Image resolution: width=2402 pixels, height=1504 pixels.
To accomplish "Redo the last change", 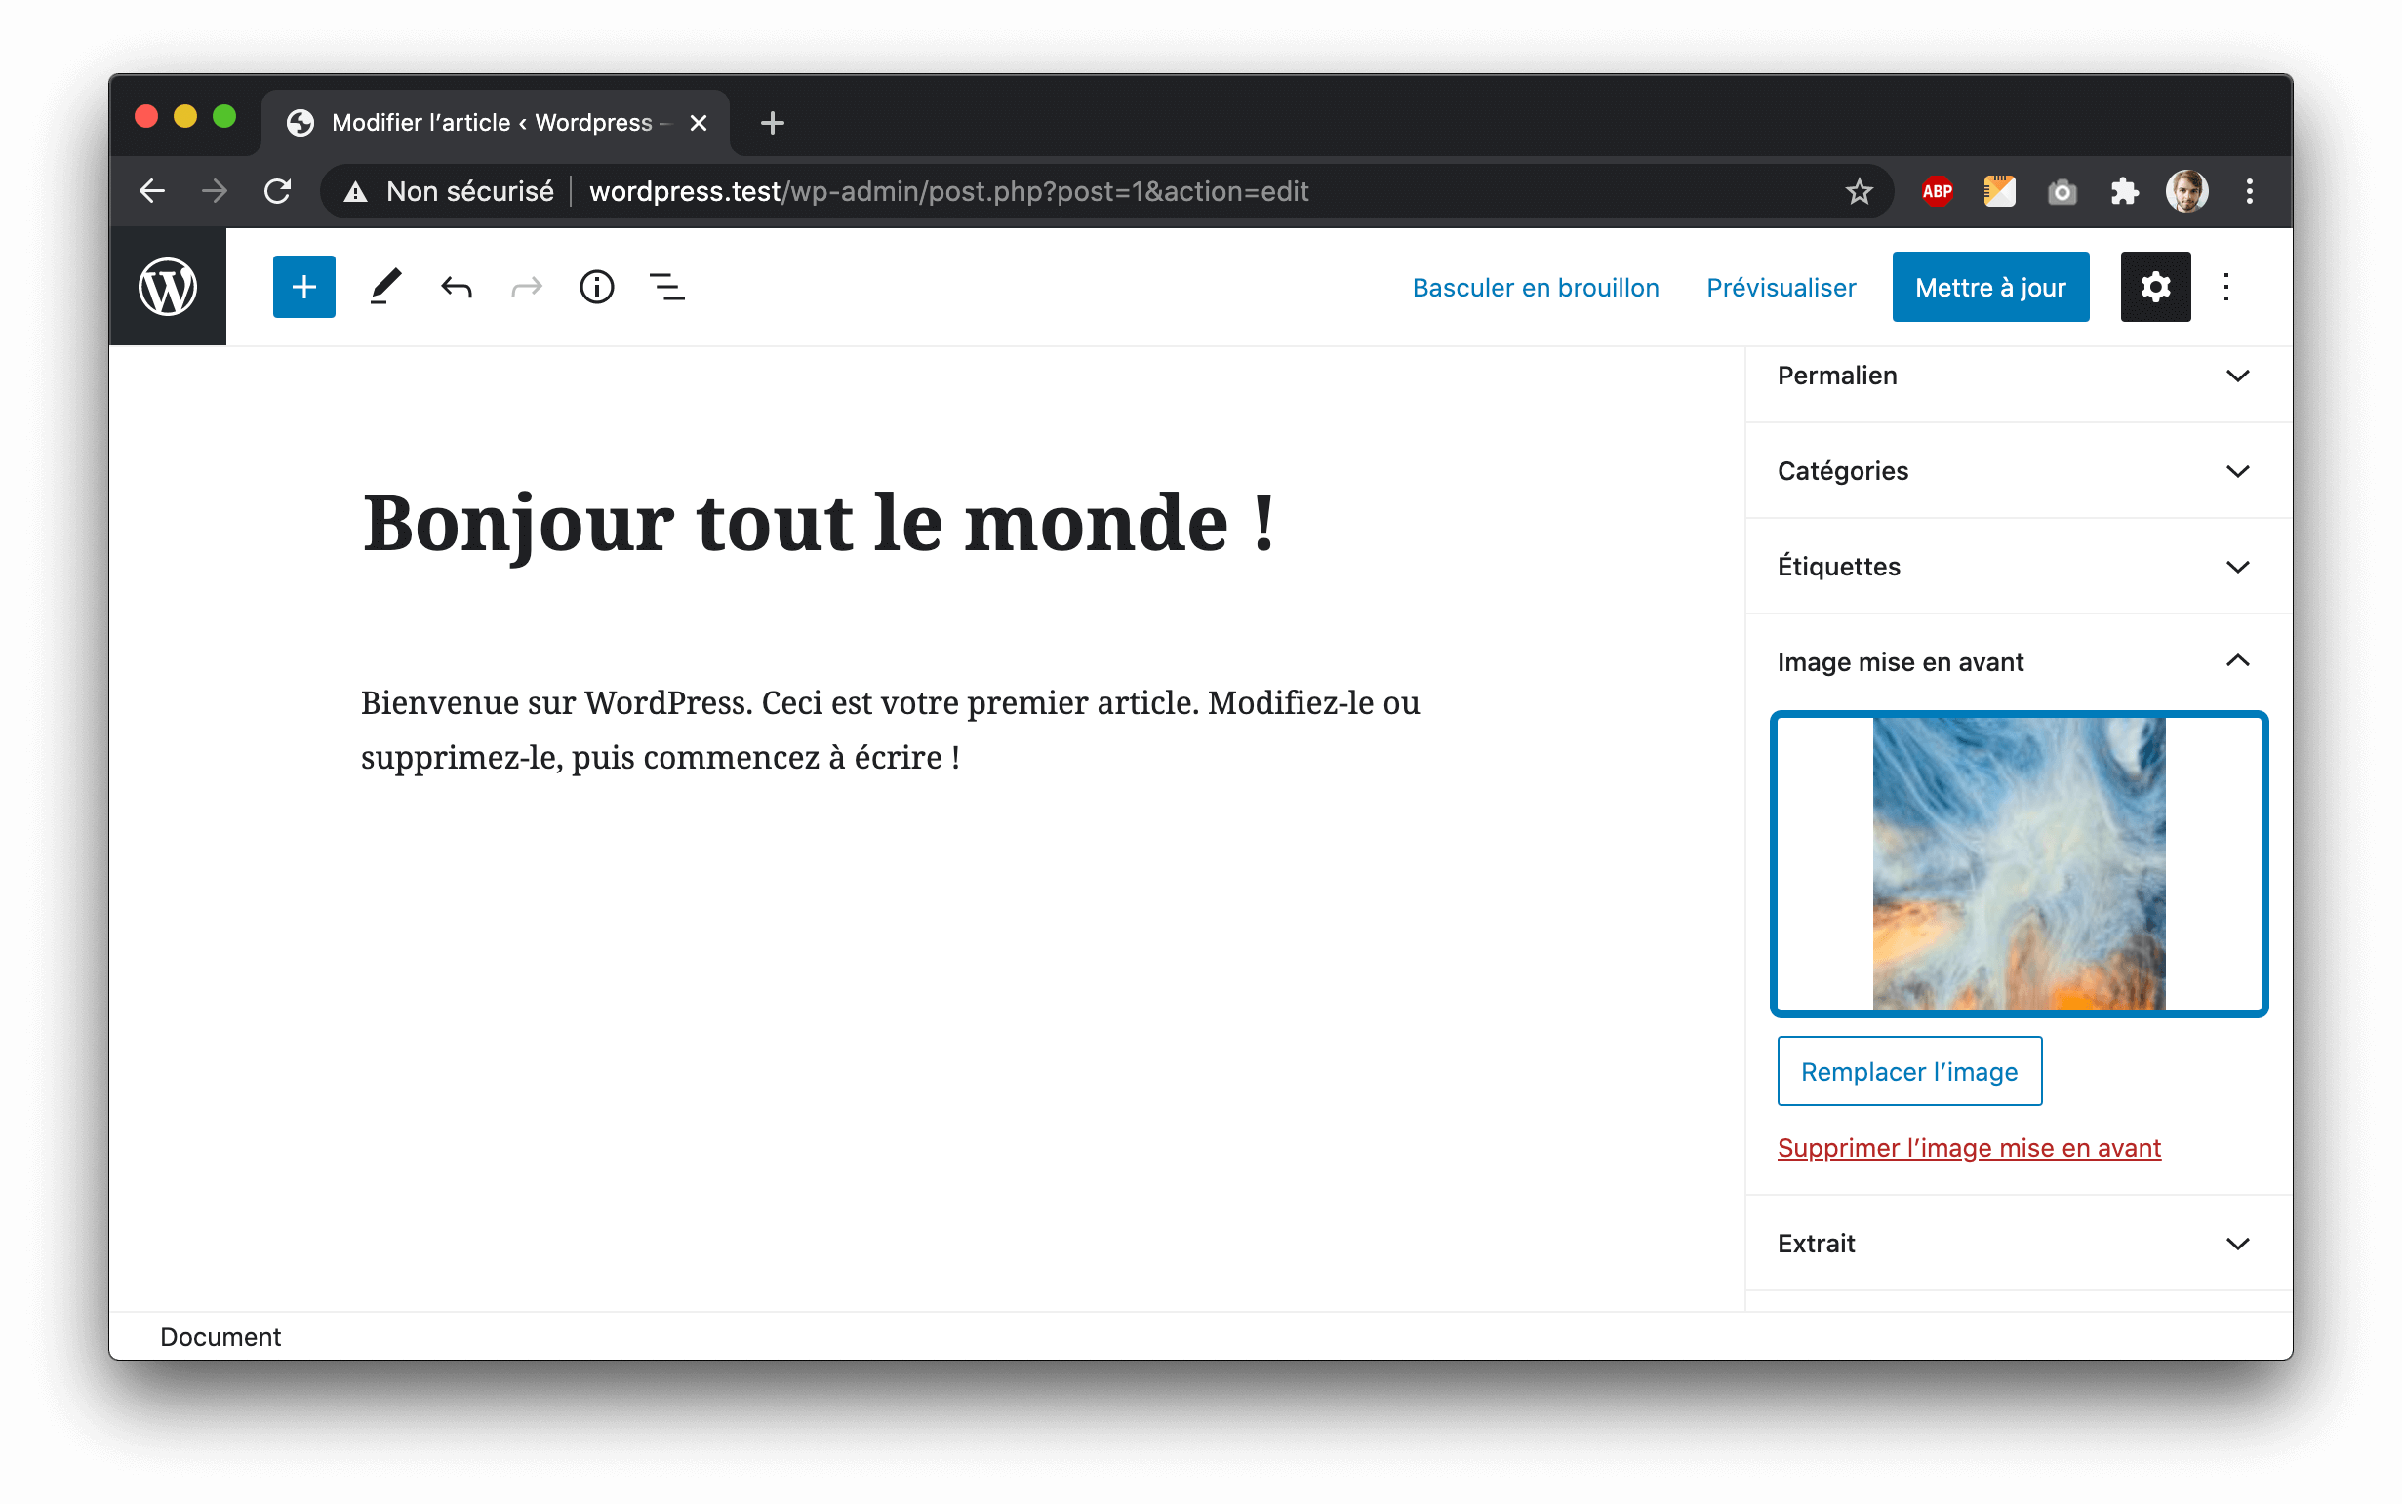I will point(527,287).
